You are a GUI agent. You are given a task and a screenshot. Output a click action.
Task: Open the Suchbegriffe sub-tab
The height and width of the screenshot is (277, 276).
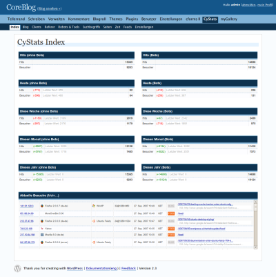tap(91, 27)
